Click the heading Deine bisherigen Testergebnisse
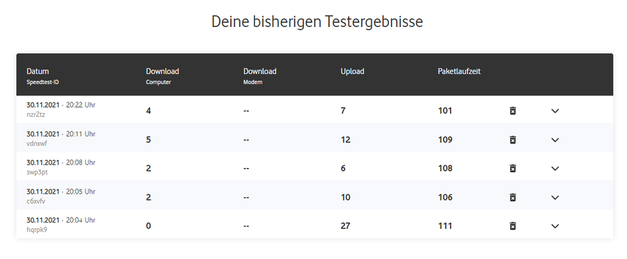627x259 pixels. coord(317,22)
